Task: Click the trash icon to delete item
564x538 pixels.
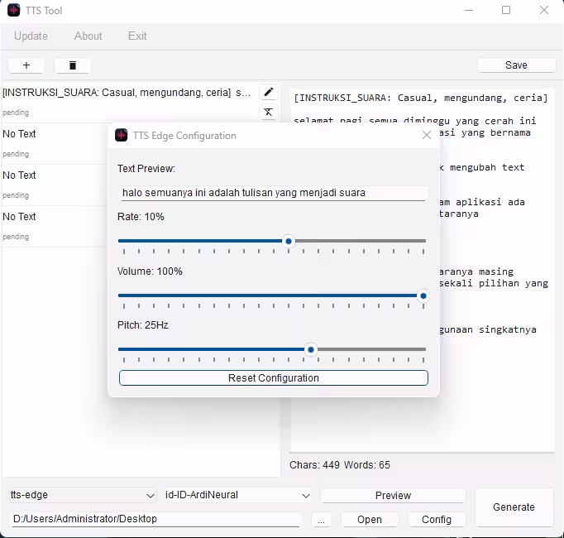Action: click(x=73, y=65)
